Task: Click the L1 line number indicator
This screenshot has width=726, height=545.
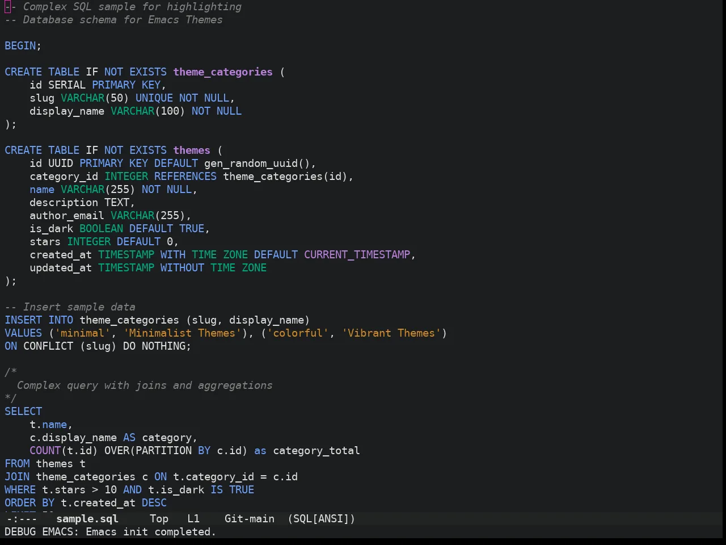Action: tap(193, 518)
